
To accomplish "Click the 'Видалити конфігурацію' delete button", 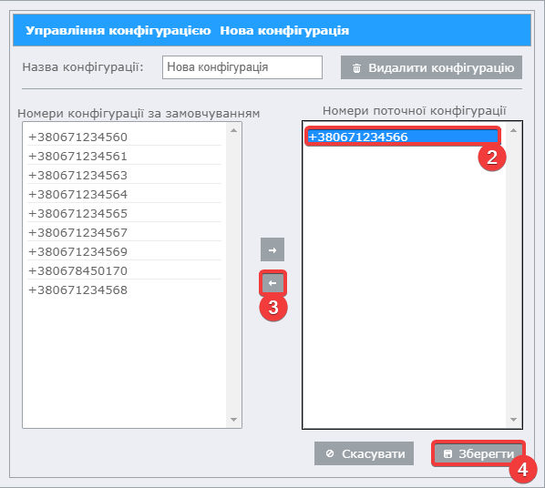I will click(x=431, y=67).
